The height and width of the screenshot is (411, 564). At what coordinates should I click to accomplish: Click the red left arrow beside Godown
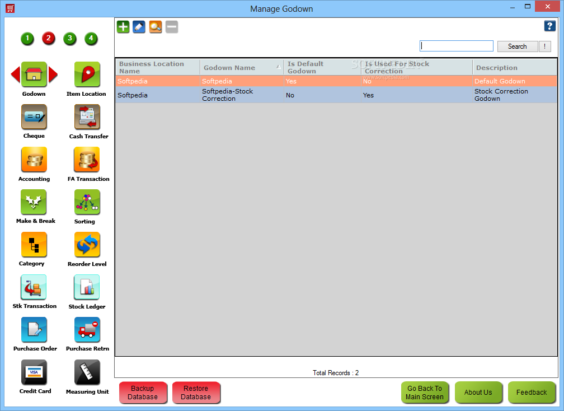pyautogui.click(x=16, y=74)
